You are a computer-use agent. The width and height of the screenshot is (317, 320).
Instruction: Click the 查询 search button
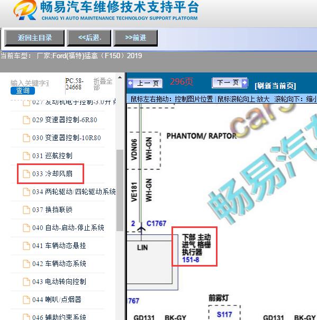coord(23,90)
